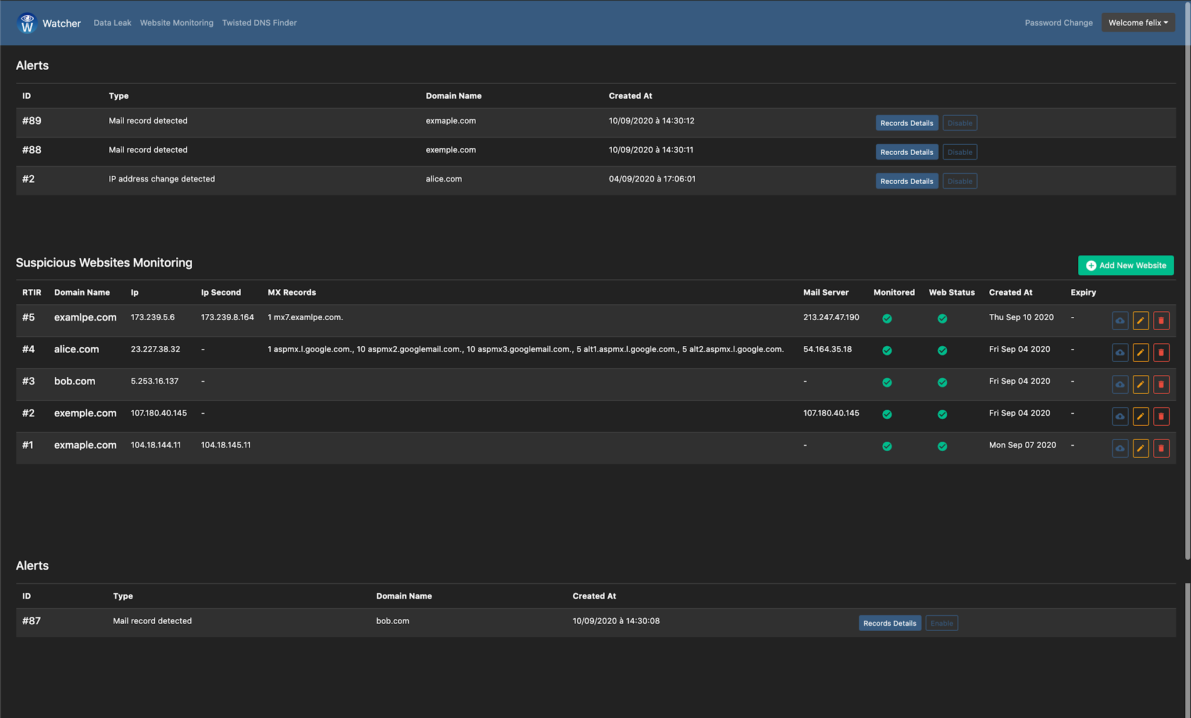Viewport: 1191px width, 718px height.
Task: Click cloud upload icon for exemple.com
Action: point(1119,417)
